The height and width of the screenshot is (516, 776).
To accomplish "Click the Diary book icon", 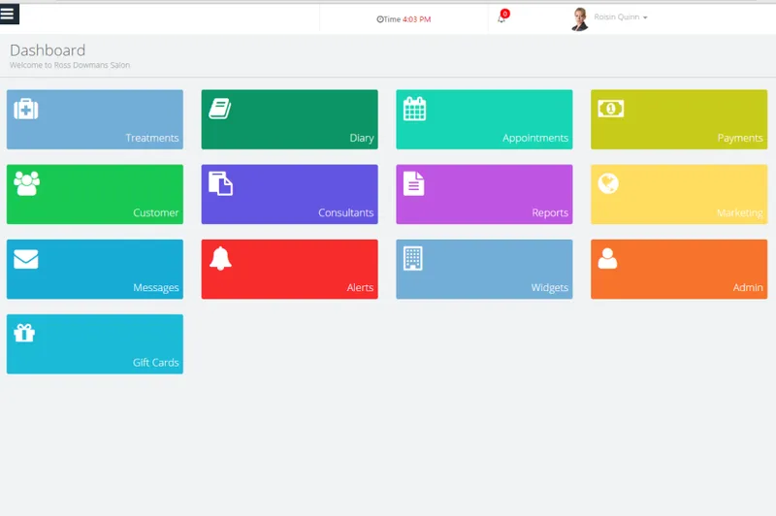I will [220, 109].
